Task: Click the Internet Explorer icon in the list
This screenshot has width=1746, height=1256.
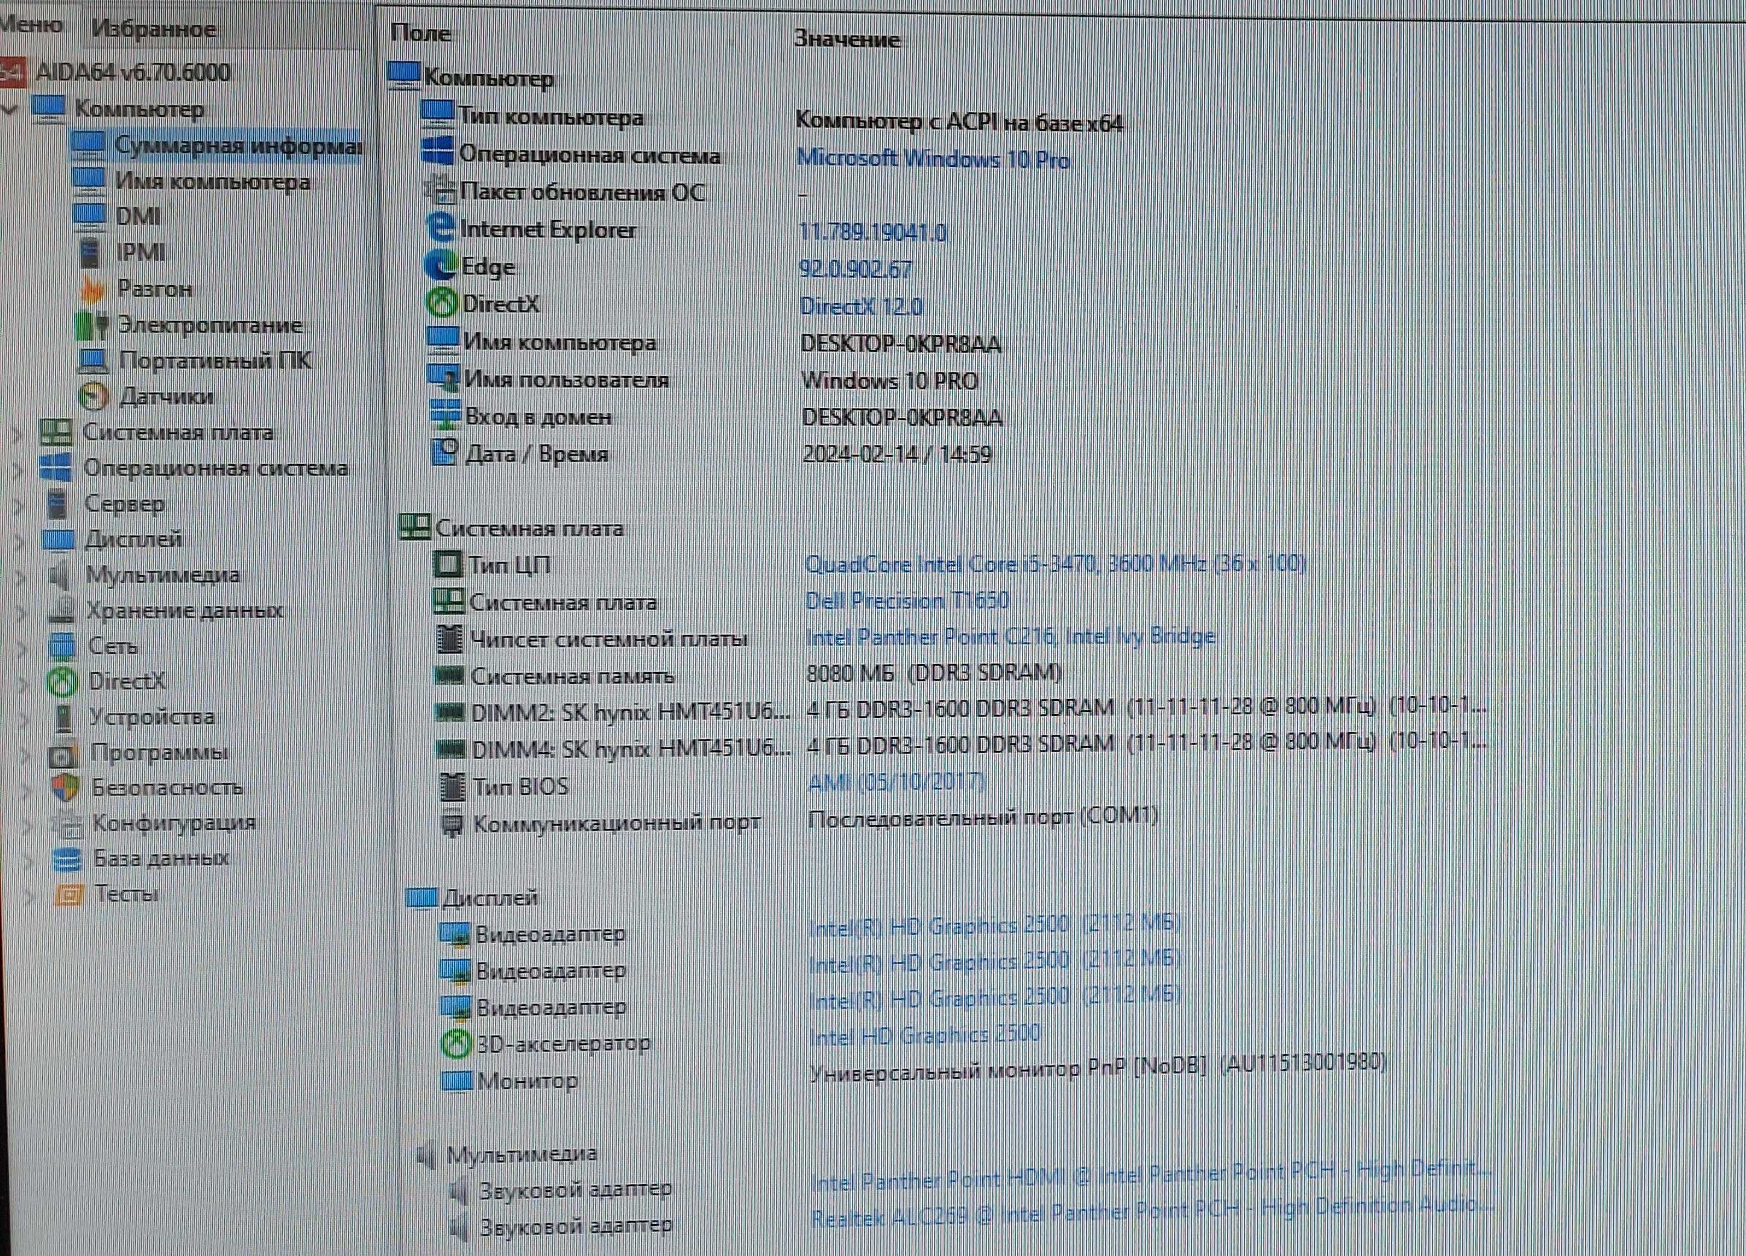Action: [440, 228]
